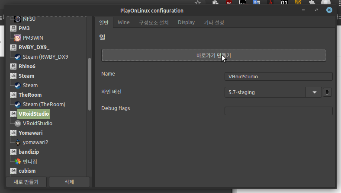Select the PM3WIN shortcut
This screenshot has height=193, width=341.
point(33,38)
